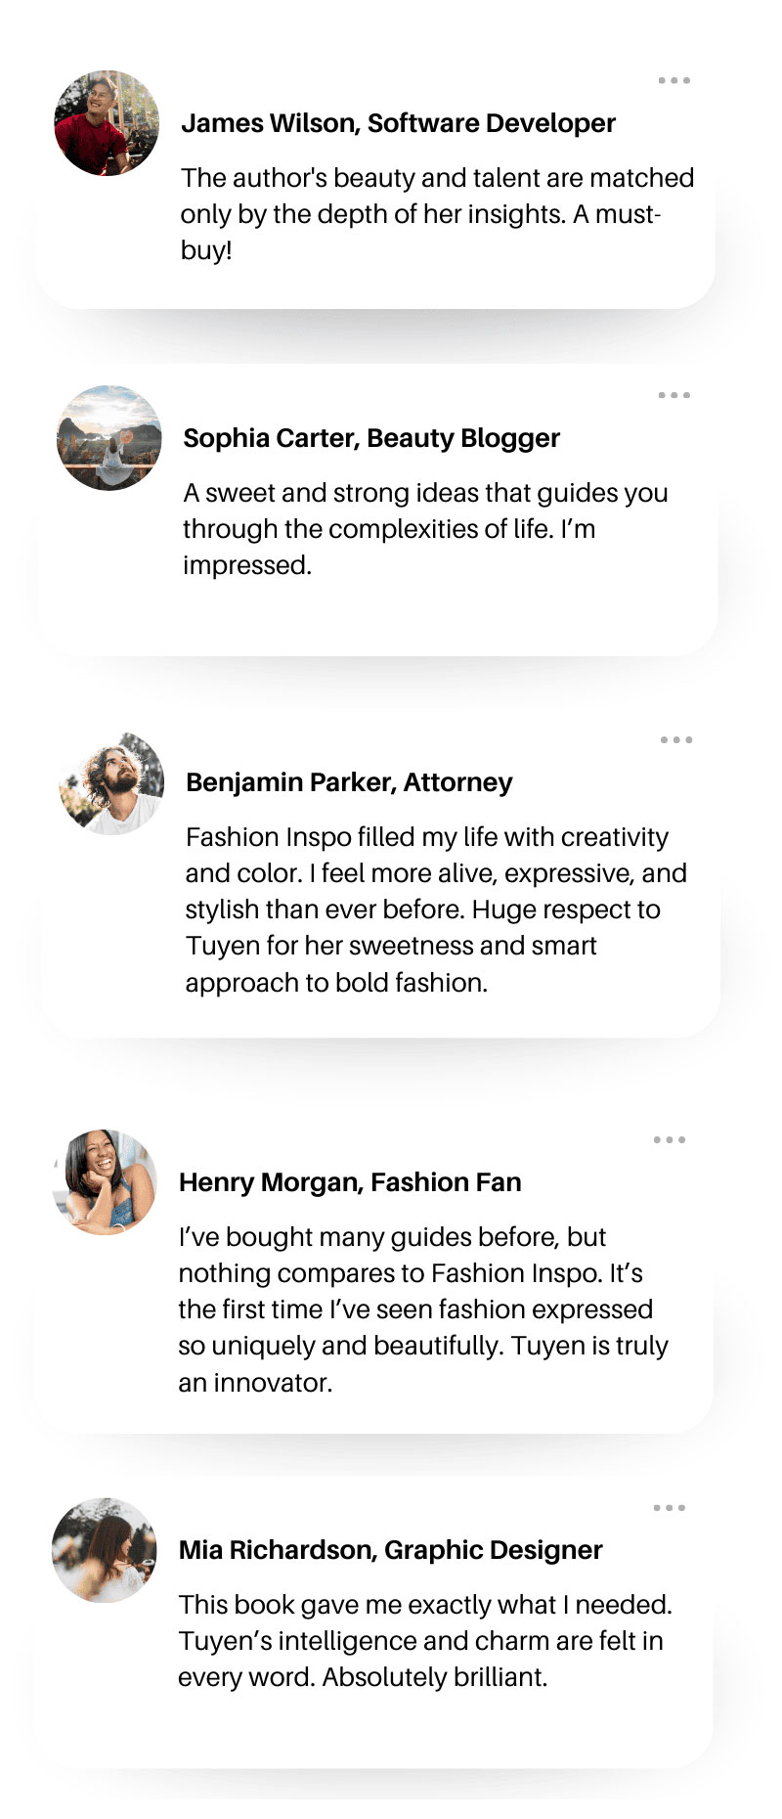Image resolution: width=782 pixels, height=1819 pixels.
Task: Open the three-dot menu on Sophia Carter's review
Action: click(674, 395)
